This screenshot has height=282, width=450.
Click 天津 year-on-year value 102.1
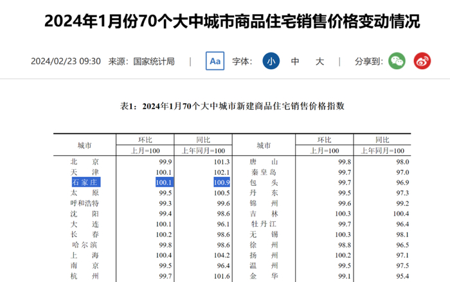[x=222, y=172]
